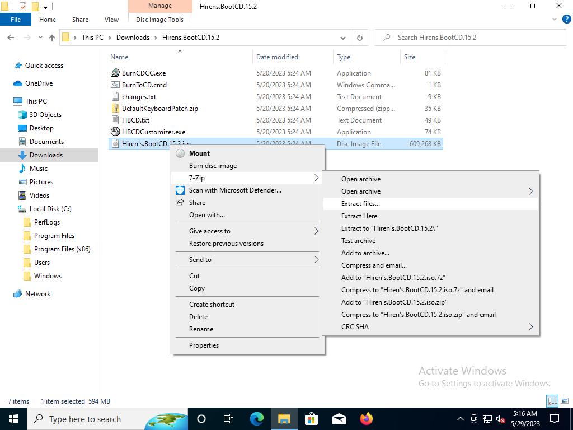Open Task View on the taskbar
This screenshot has height=430, width=573.
[228, 419]
